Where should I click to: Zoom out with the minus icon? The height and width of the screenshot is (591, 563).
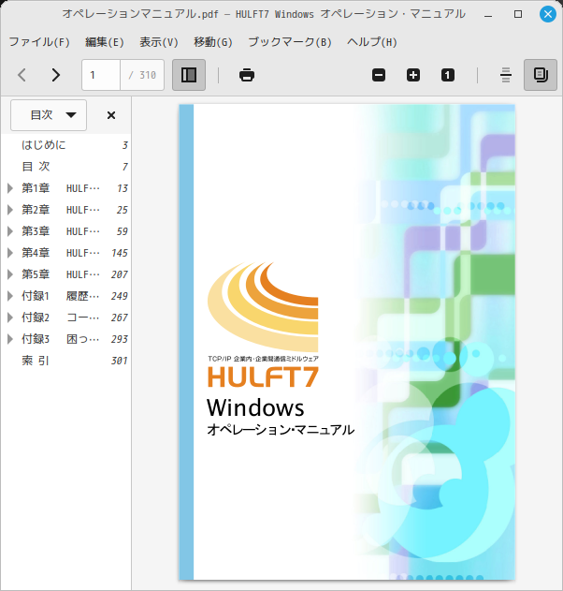click(x=379, y=75)
